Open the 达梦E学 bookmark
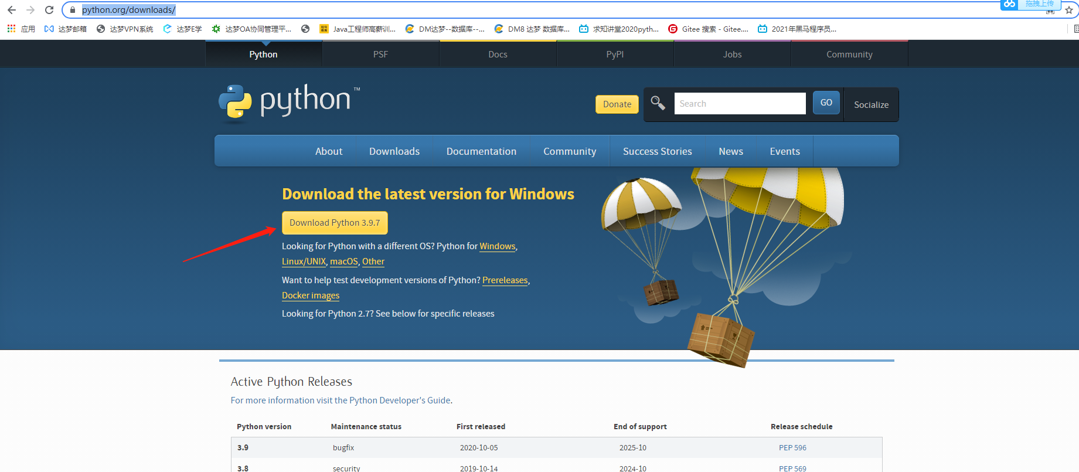 (x=182, y=29)
